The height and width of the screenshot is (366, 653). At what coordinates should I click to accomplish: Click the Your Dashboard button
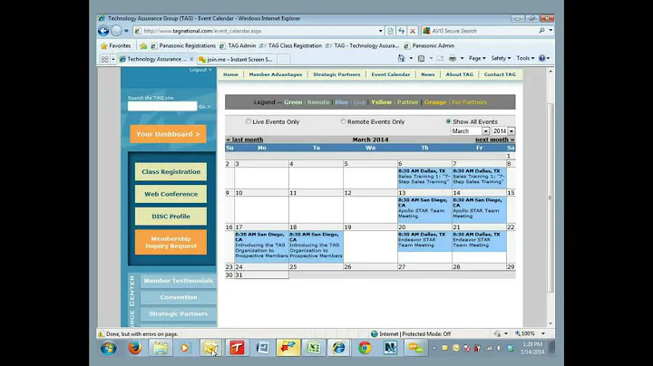pos(168,134)
